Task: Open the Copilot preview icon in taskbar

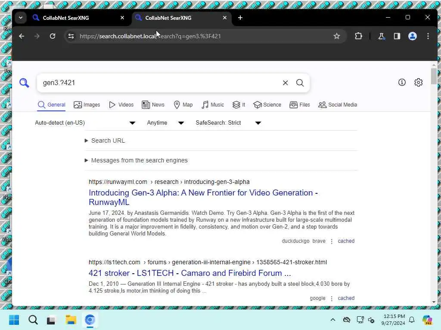Action: tap(428, 320)
